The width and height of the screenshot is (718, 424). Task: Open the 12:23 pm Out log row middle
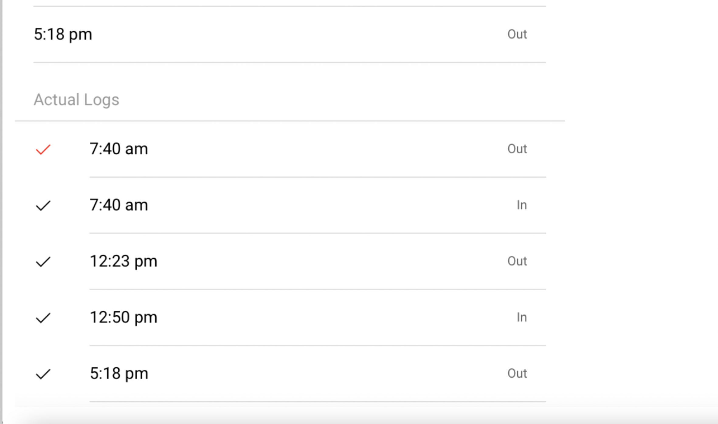318,261
